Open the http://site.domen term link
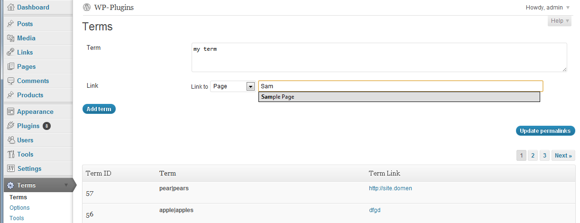The image size is (580, 223). pos(390,188)
